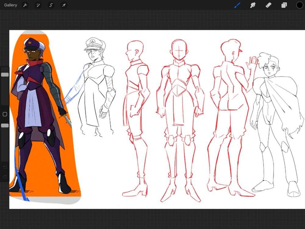Click the colored character on orange background

click(x=41, y=116)
